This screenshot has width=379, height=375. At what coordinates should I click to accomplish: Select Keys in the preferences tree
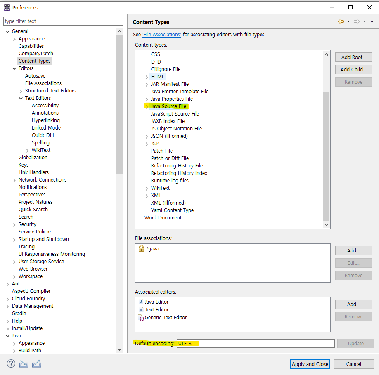pos(24,165)
